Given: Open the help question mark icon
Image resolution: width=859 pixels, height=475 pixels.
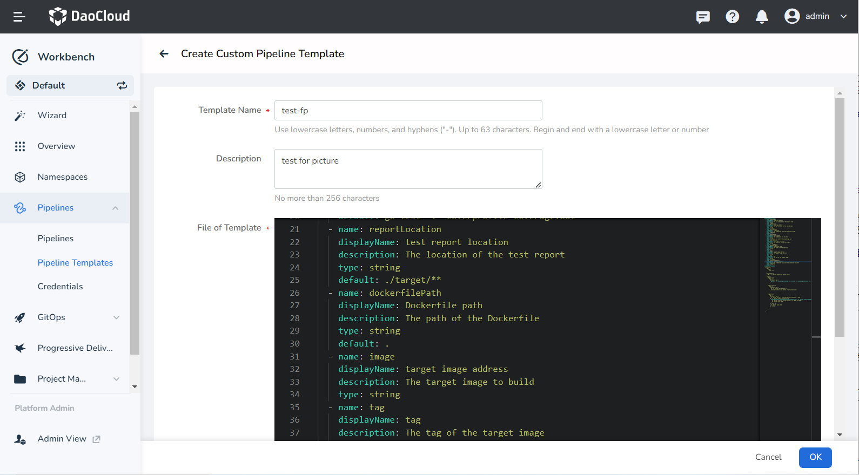Looking at the screenshot, I should 732,17.
